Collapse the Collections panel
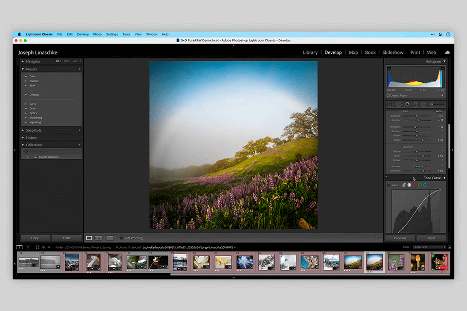The height and width of the screenshot is (311, 467). click(x=23, y=145)
